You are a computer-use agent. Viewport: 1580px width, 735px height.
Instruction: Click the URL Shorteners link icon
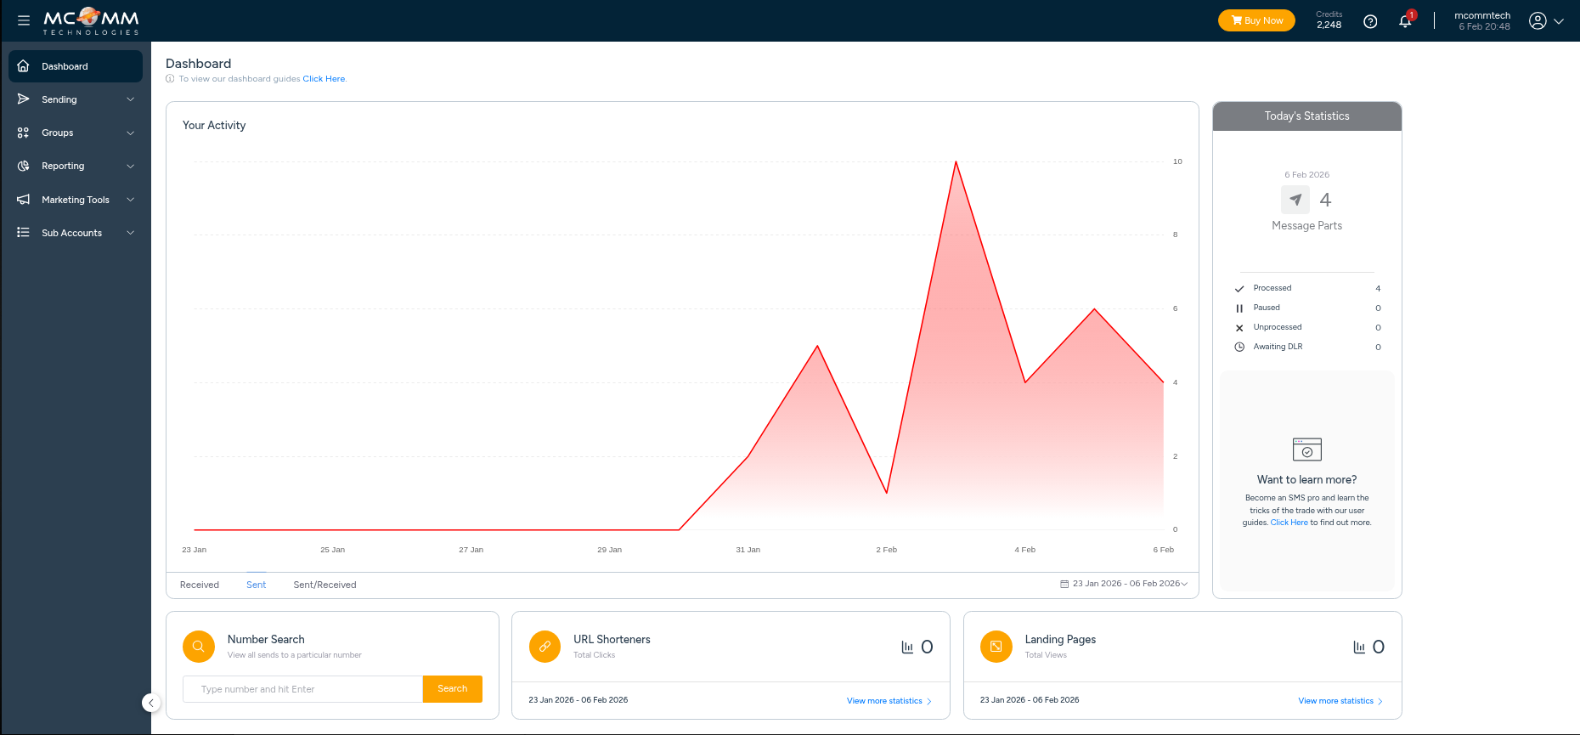(x=545, y=647)
